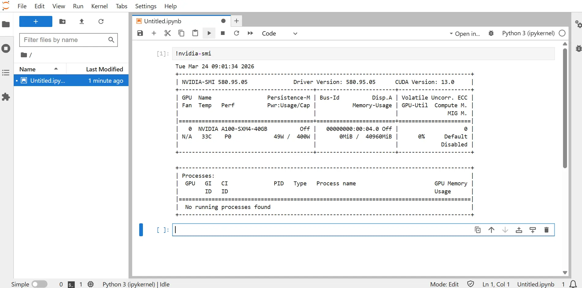
Task: Save the notebook with the disk icon
Action: tap(140, 33)
